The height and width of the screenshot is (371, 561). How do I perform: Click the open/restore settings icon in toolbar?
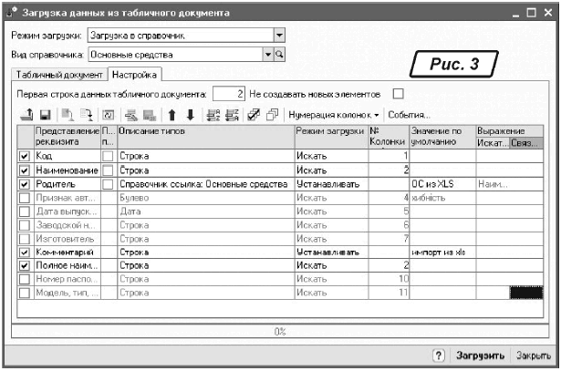click(26, 116)
